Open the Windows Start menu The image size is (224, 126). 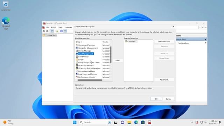[75, 122]
